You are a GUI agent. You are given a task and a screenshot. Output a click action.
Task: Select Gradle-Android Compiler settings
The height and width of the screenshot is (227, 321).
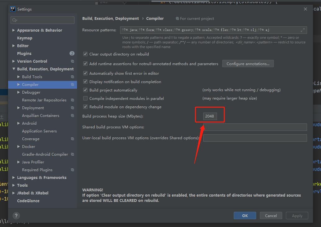coord(45,154)
